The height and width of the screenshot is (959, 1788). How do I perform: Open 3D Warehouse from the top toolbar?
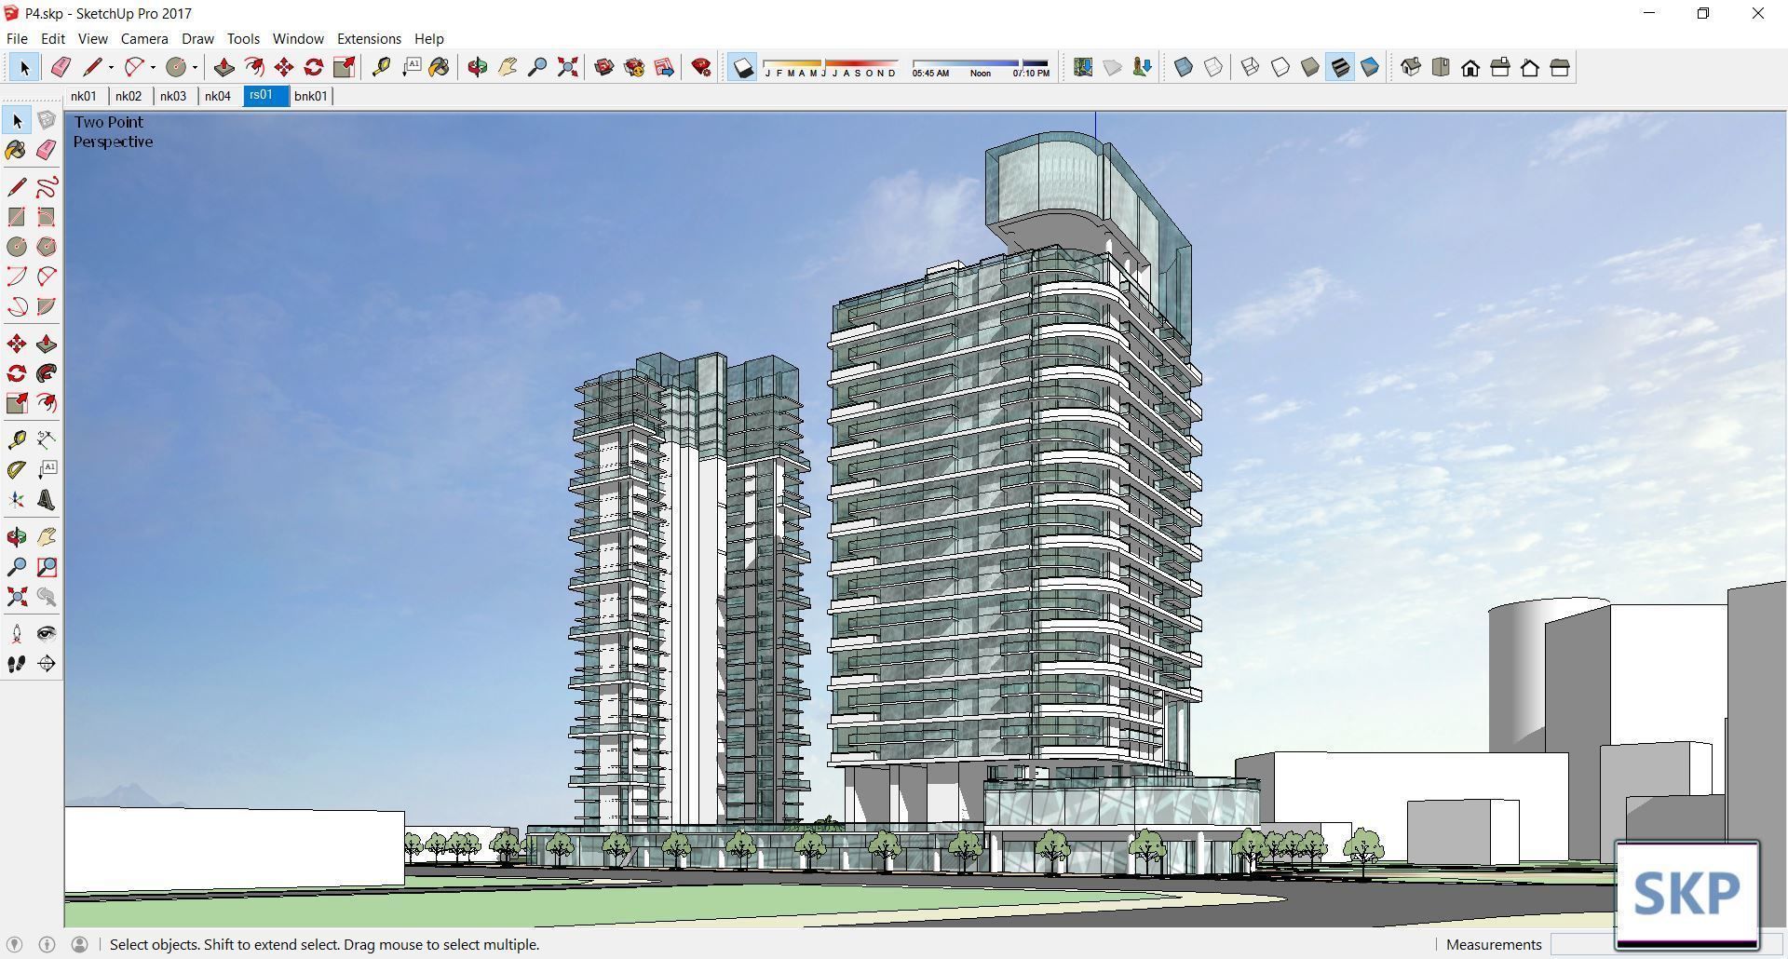tap(604, 67)
